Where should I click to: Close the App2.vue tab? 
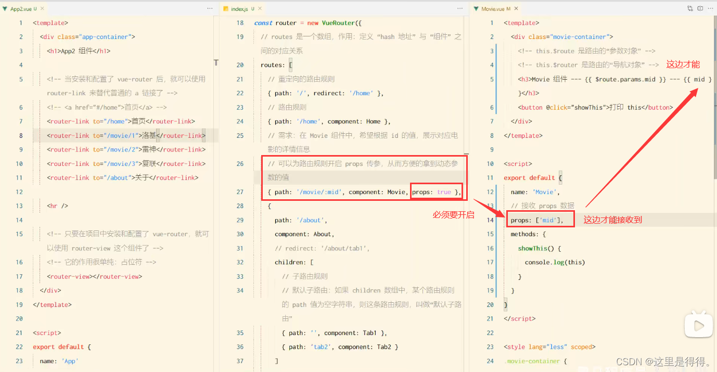click(x=42, y=9)
